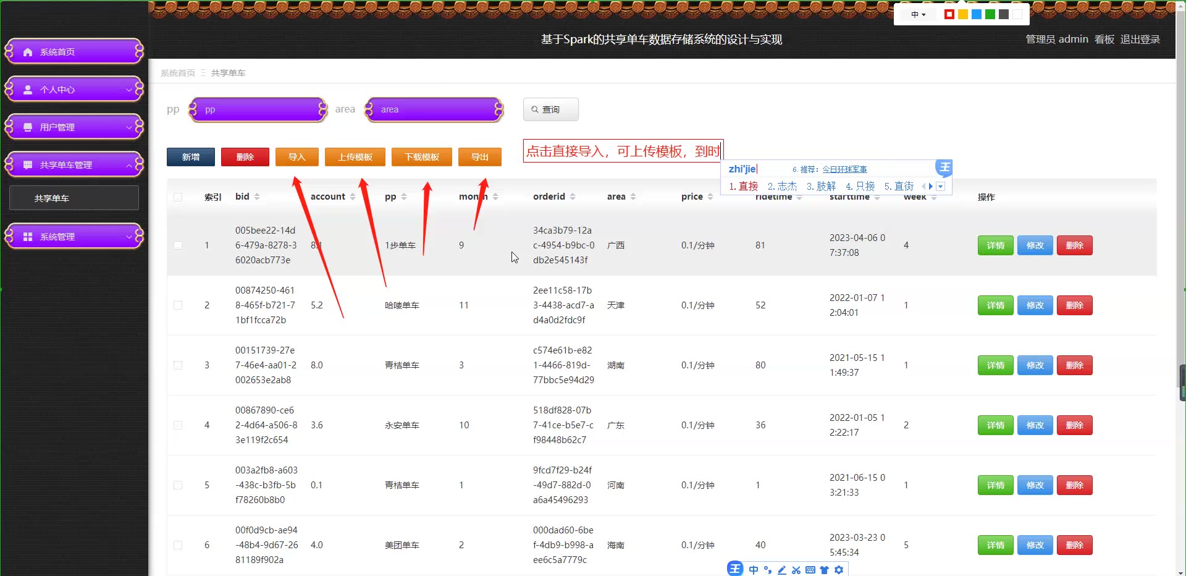Tick the checkbox for row 1
1186x576 pixels.
coord(178,245)
